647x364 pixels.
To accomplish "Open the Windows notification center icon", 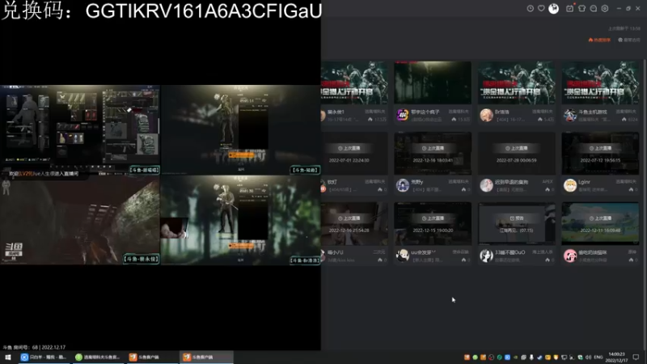I will [x=636, y=358].
